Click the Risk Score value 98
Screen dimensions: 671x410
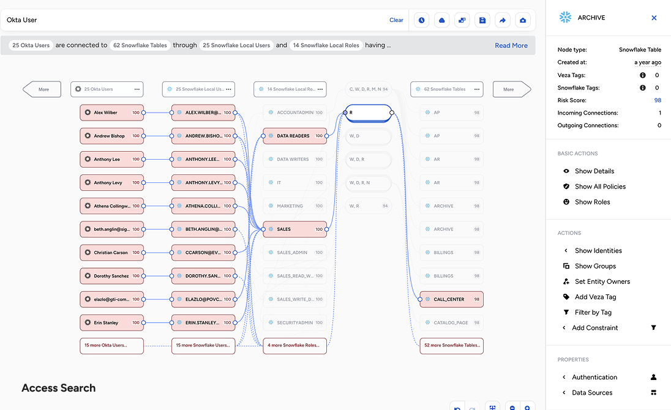tap(658, 100)
